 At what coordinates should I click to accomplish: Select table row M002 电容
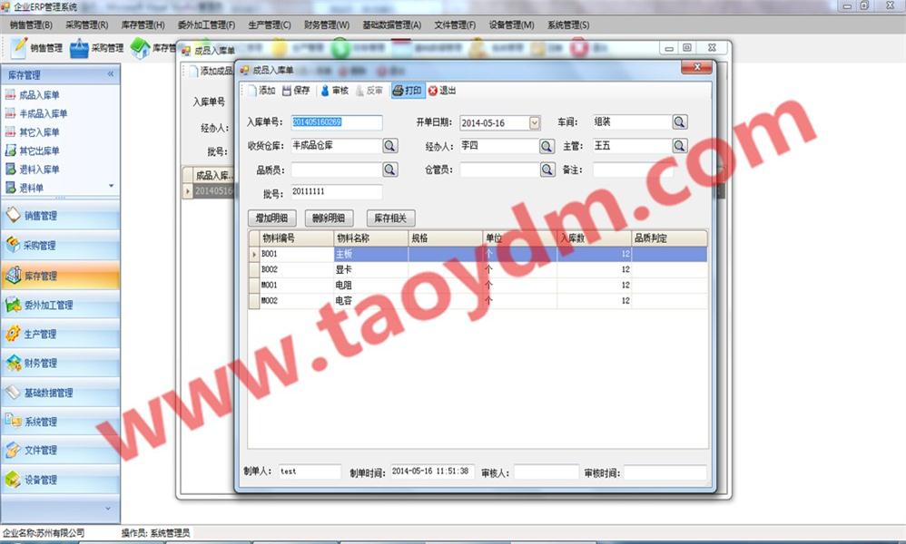coord(478,300)
